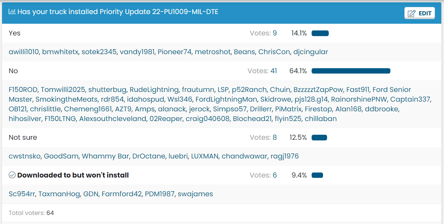
Task: Open Whammy Bar's user profile
Action: pos(105,156)
